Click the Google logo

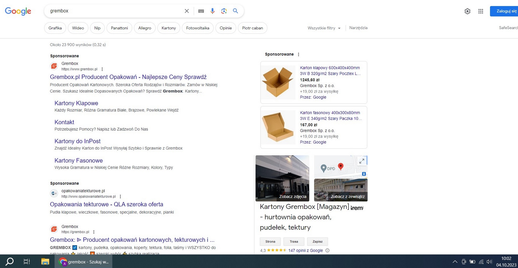click(x=18, y=11)
